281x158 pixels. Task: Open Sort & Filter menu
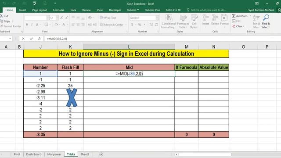(256, 22)
